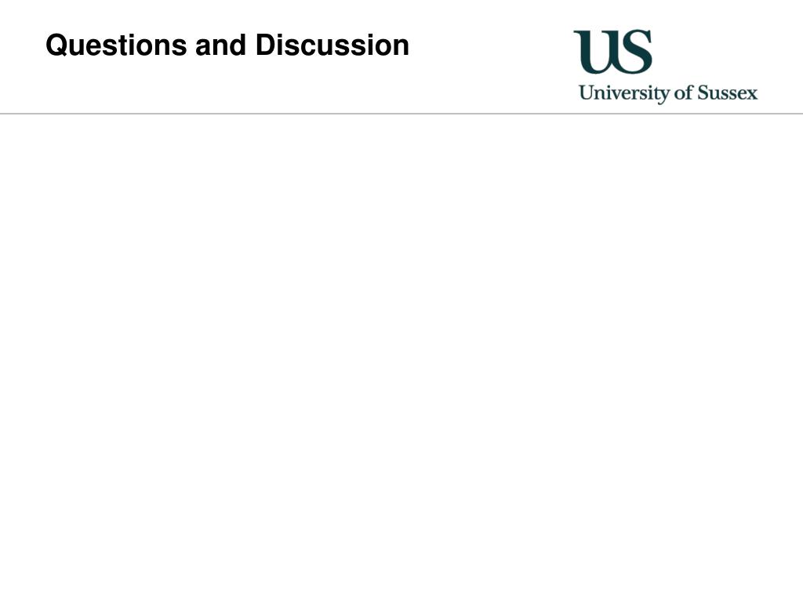Click the University of Sussex wordmark
This screenshot has width=803, height=602.
pos(668,93)
